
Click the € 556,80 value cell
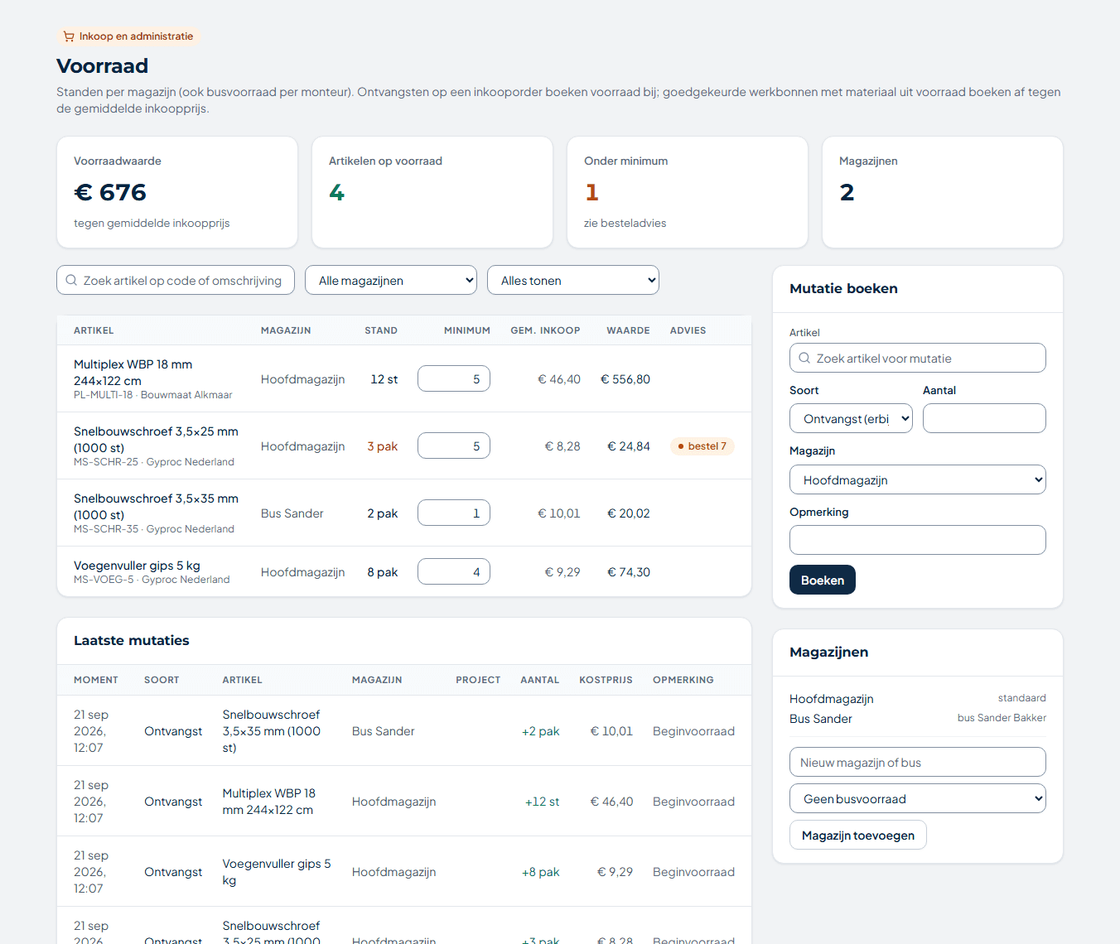(625, 379)
